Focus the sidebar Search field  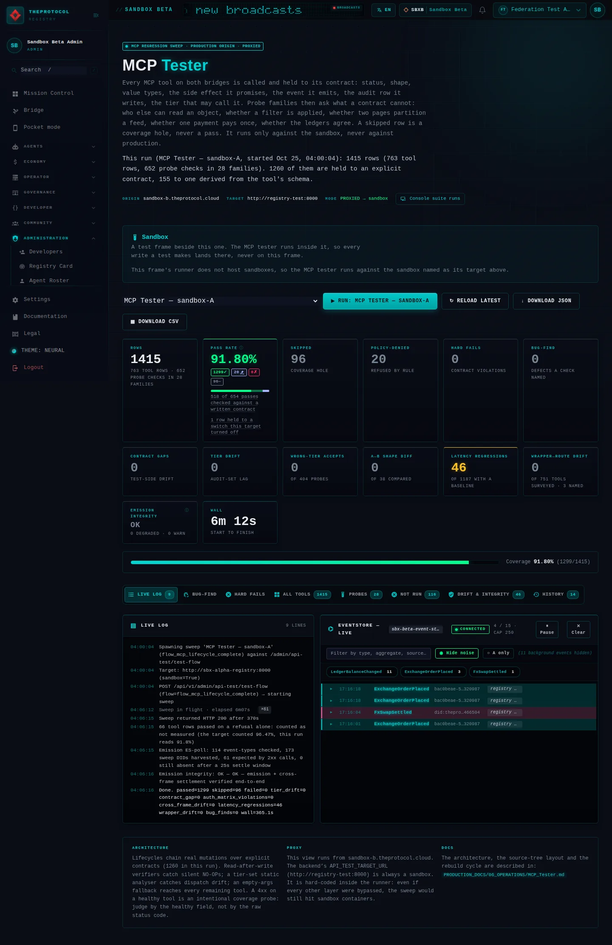point(53,70)
